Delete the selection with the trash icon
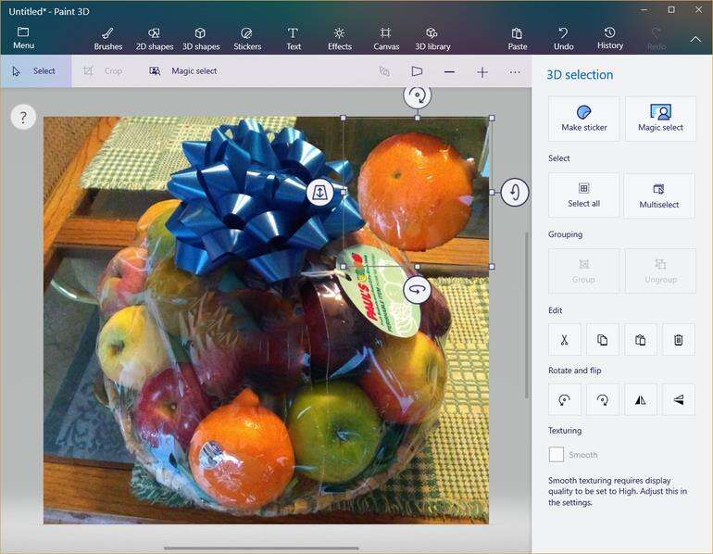 coord(679,340)
